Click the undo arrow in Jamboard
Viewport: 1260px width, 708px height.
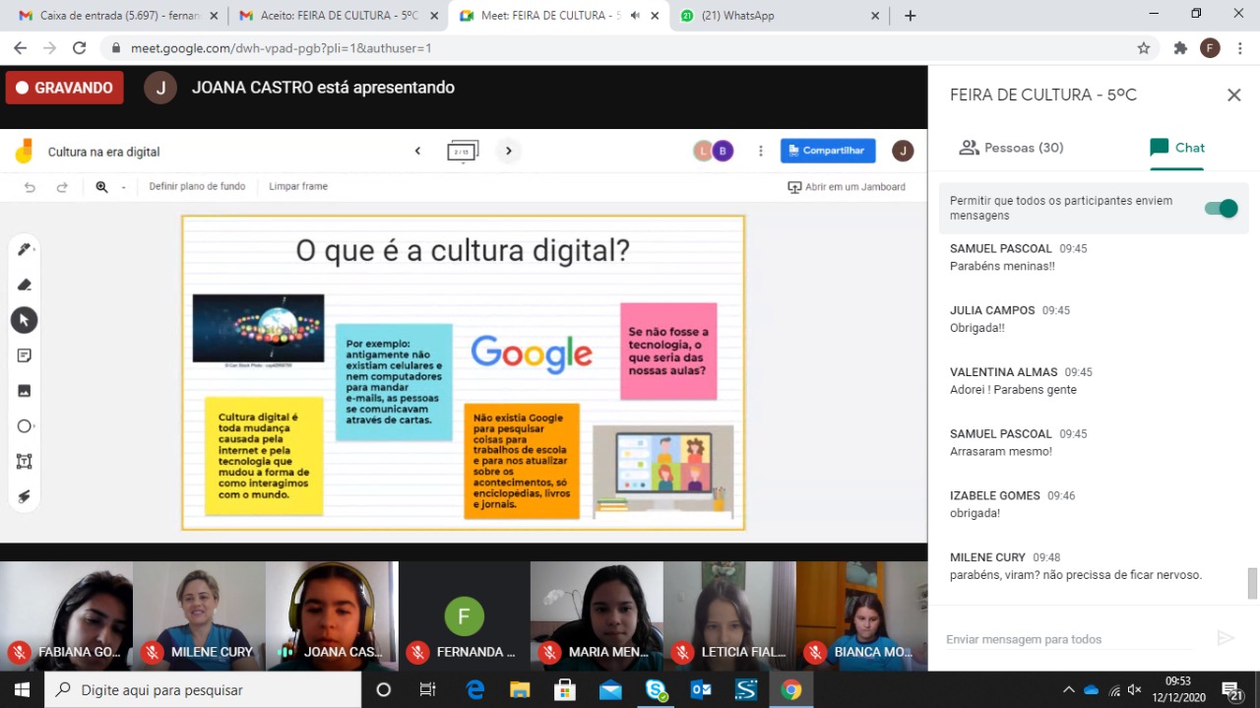point(30,187)
